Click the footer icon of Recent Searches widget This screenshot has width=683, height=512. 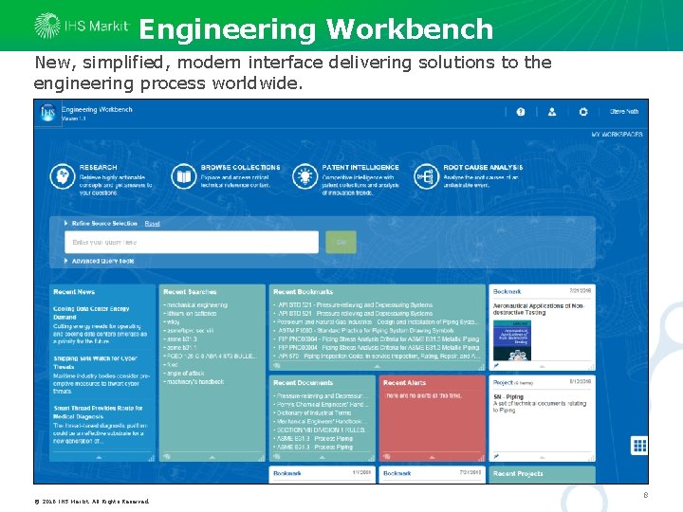pyautogui.click(x=167, y=457)
